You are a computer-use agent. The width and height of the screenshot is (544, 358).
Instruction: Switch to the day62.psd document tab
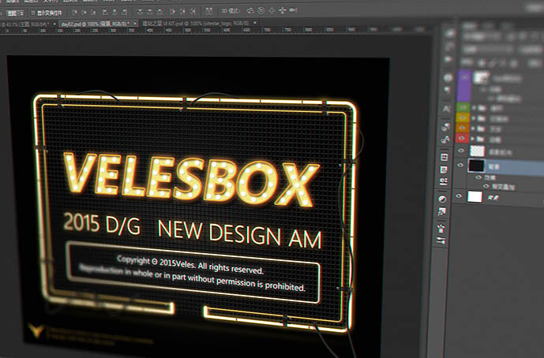coord(96,24)
